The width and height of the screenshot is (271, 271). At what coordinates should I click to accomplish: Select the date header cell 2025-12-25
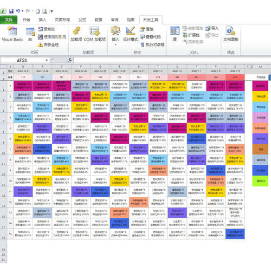(x=62, y=71)
